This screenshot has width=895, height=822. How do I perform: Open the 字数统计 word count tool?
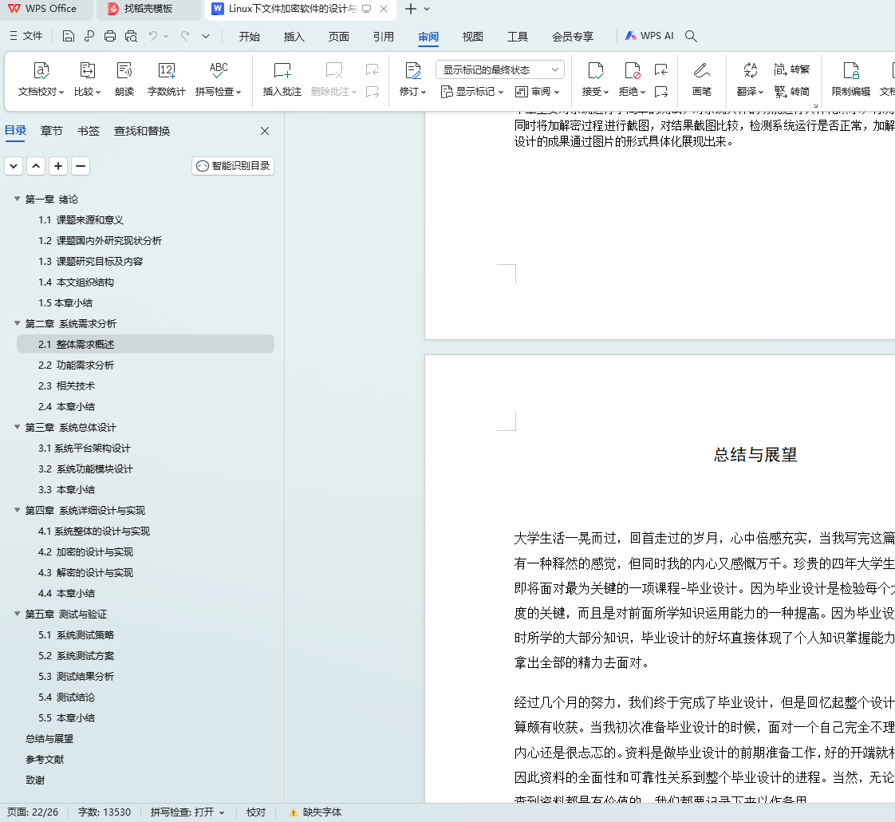tap(166, 79)
